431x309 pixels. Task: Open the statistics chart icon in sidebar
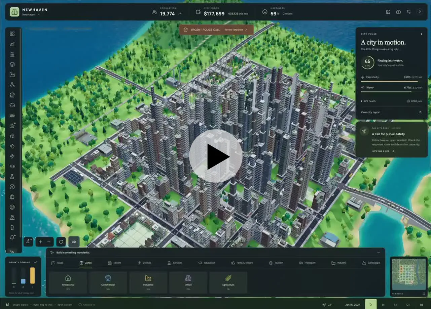[12, 44]
